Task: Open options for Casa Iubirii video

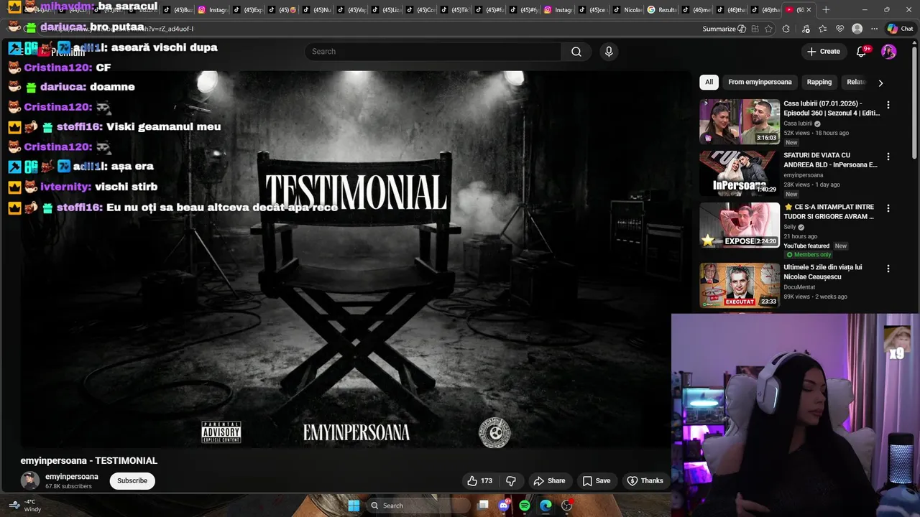Action: 888,105
